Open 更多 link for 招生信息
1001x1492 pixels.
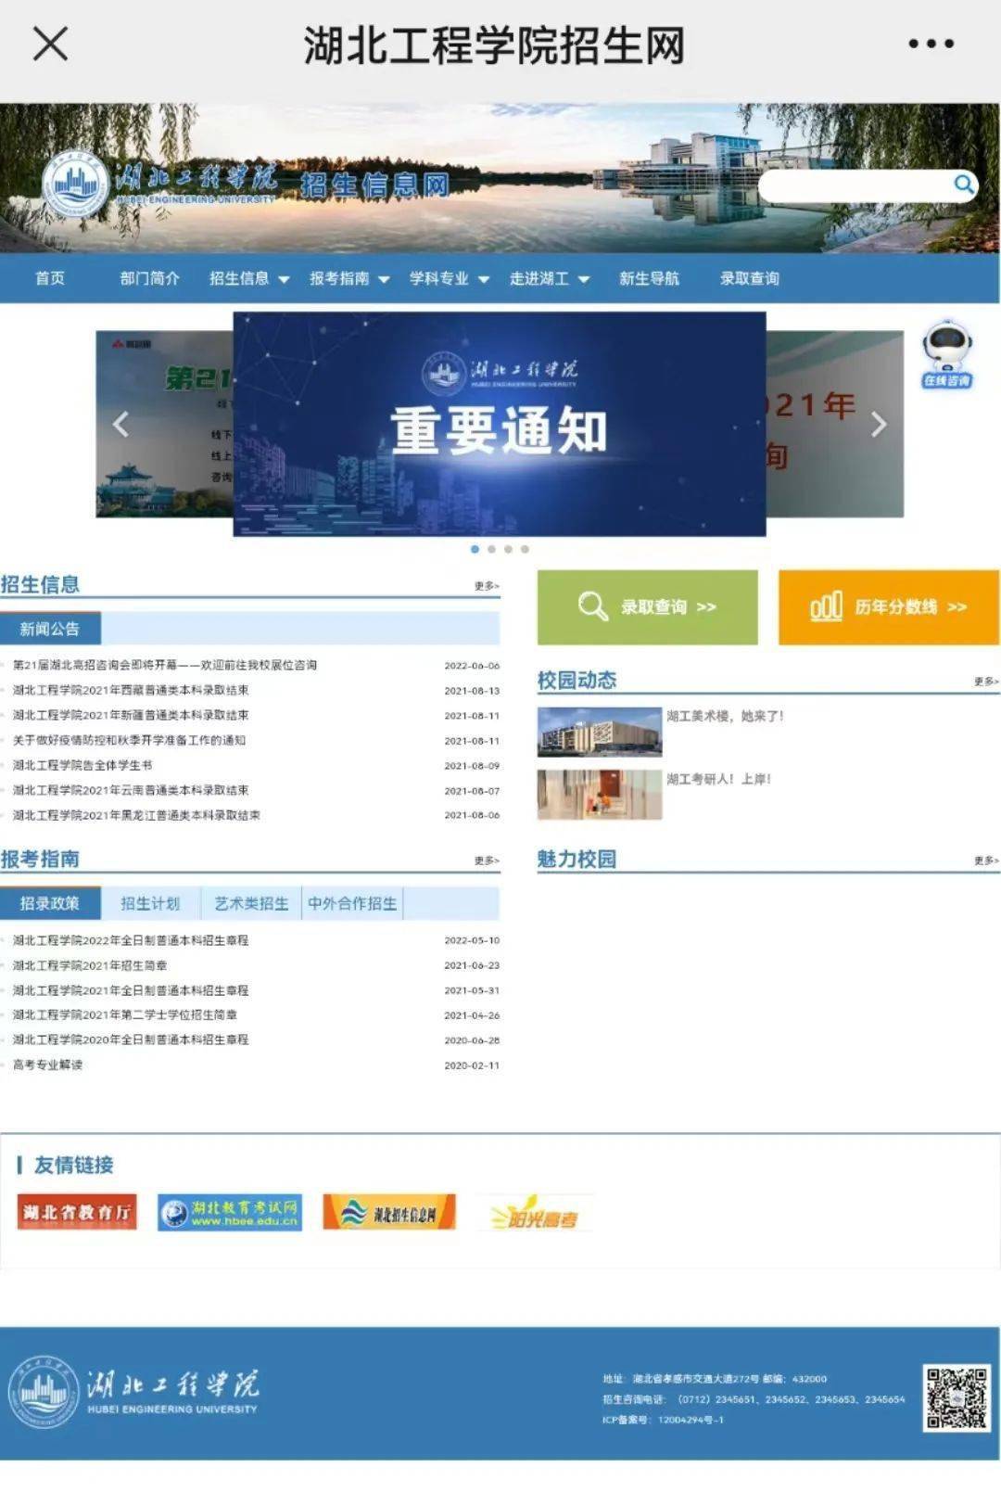click(487, 586)
